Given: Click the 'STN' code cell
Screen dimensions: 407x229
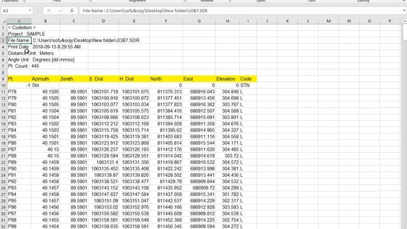Looking at the screenshot, I should pos(248,85).
